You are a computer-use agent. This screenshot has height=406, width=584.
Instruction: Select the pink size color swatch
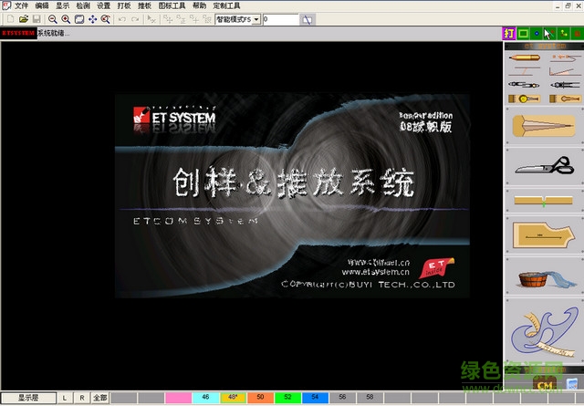click(x=179, y=398)
